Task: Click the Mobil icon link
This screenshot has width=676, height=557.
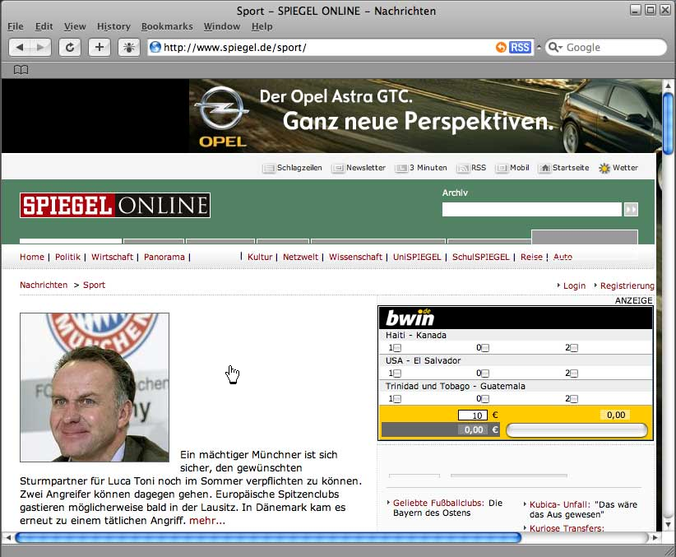Action: [x=502, y=169]
